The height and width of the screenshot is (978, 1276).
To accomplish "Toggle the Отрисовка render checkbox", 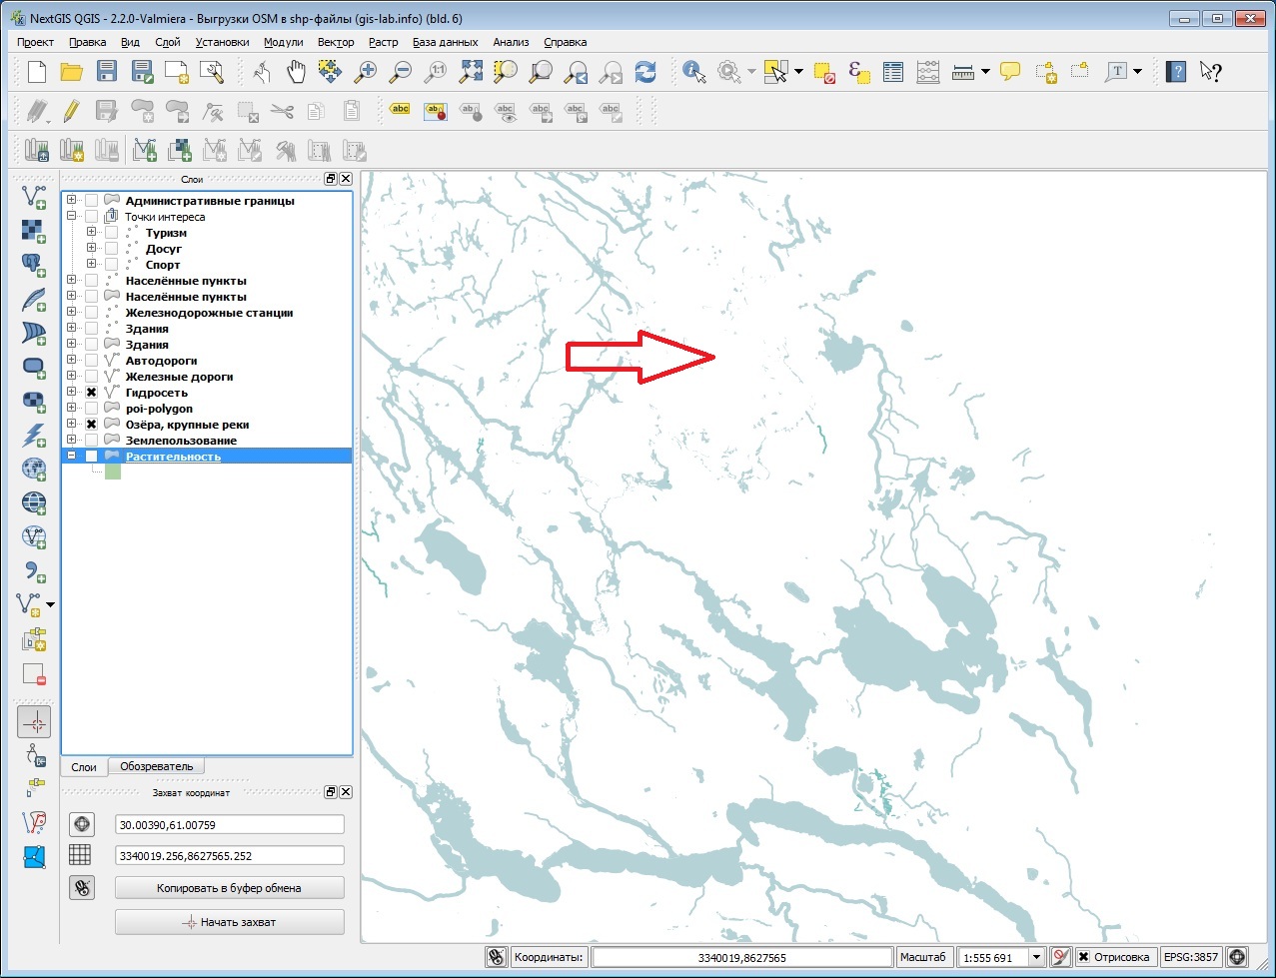I will (x=1083, y=957).
